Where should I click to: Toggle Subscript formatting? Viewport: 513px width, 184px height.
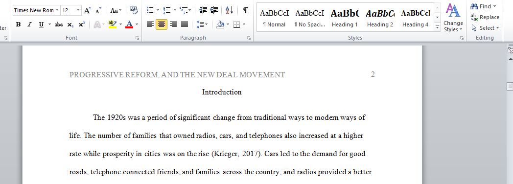(70, 24)
